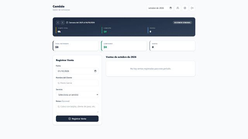Click the weekly Comisión $0 value

click(105, 32)
